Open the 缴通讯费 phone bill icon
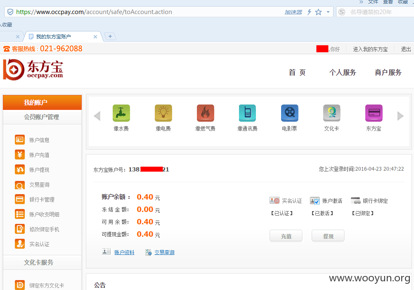The width and height of the screenshot is (414, 290). 247,113
